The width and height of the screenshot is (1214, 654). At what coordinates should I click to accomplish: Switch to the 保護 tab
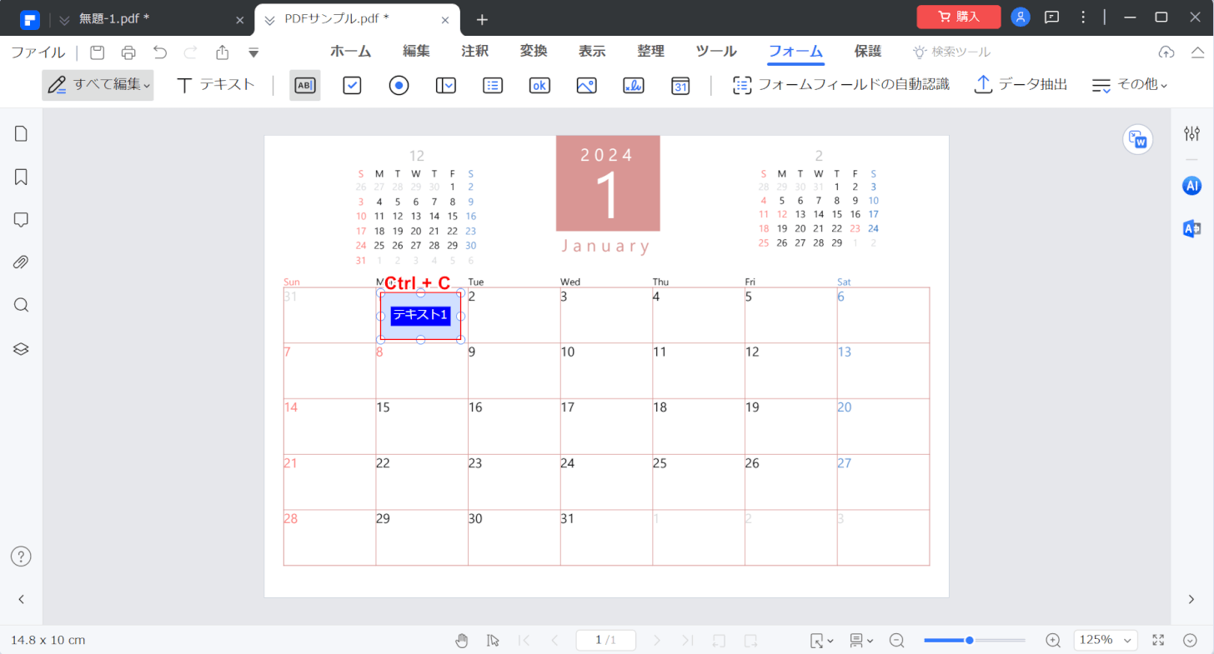[868, 51]
